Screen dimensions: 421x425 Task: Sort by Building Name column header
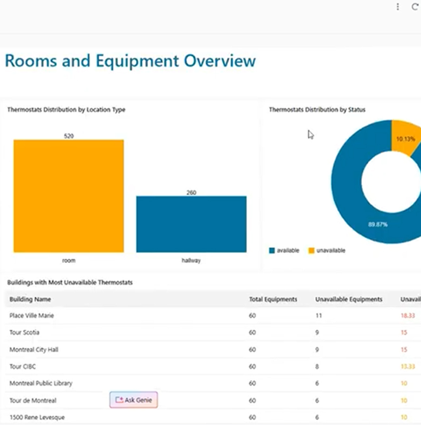30,299
